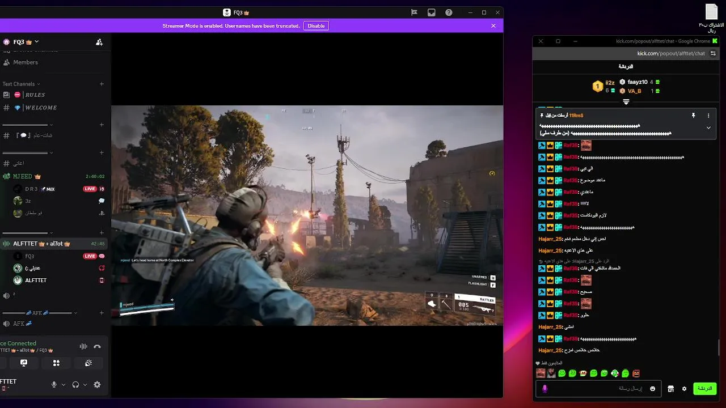Open headphone output options dropdown arrow
The height and width of the screenshot is (408, 726).
click(85, 385)
